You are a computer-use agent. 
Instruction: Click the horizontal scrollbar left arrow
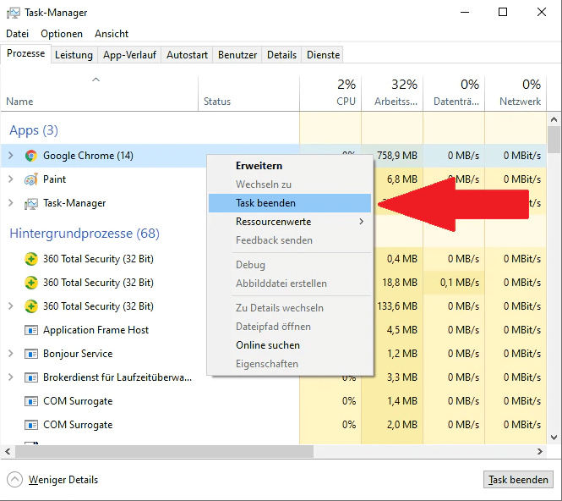[8, 451]
